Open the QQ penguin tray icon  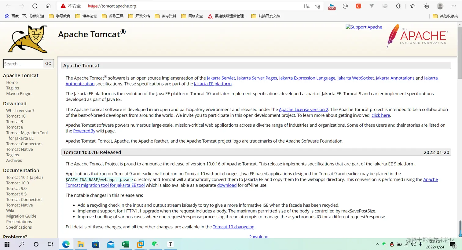pyautogui.click(x=392, y=244)
